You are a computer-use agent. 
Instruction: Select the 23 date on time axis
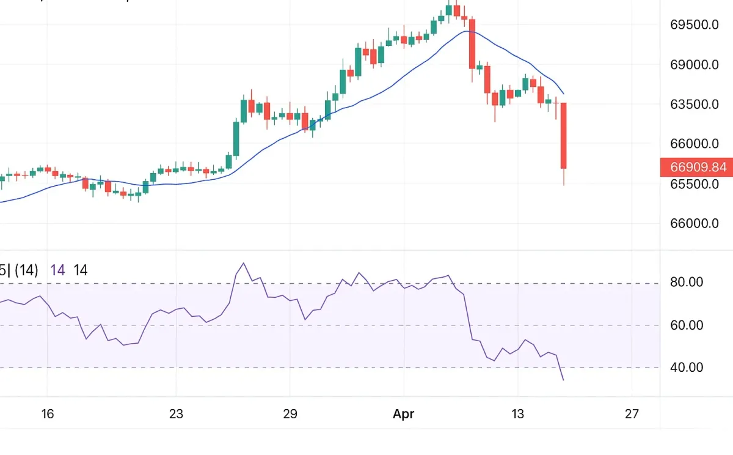(x=176, y=414)
